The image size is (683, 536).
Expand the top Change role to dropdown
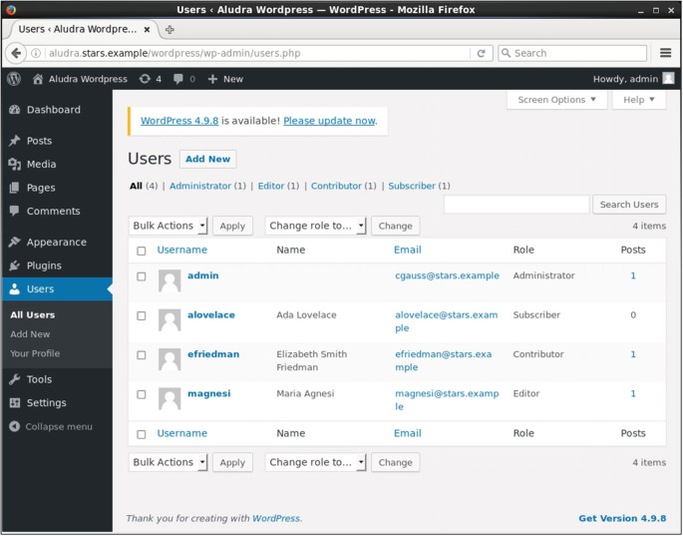point(316,226)
